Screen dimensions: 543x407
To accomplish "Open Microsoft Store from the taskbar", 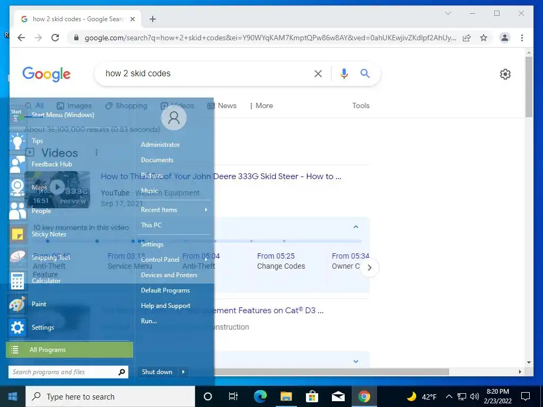I will (312, 396).
